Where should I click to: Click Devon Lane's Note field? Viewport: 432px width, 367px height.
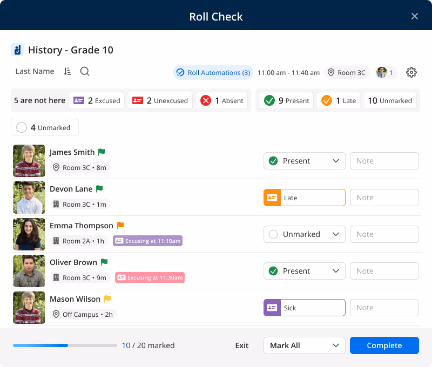click(384, 198)
